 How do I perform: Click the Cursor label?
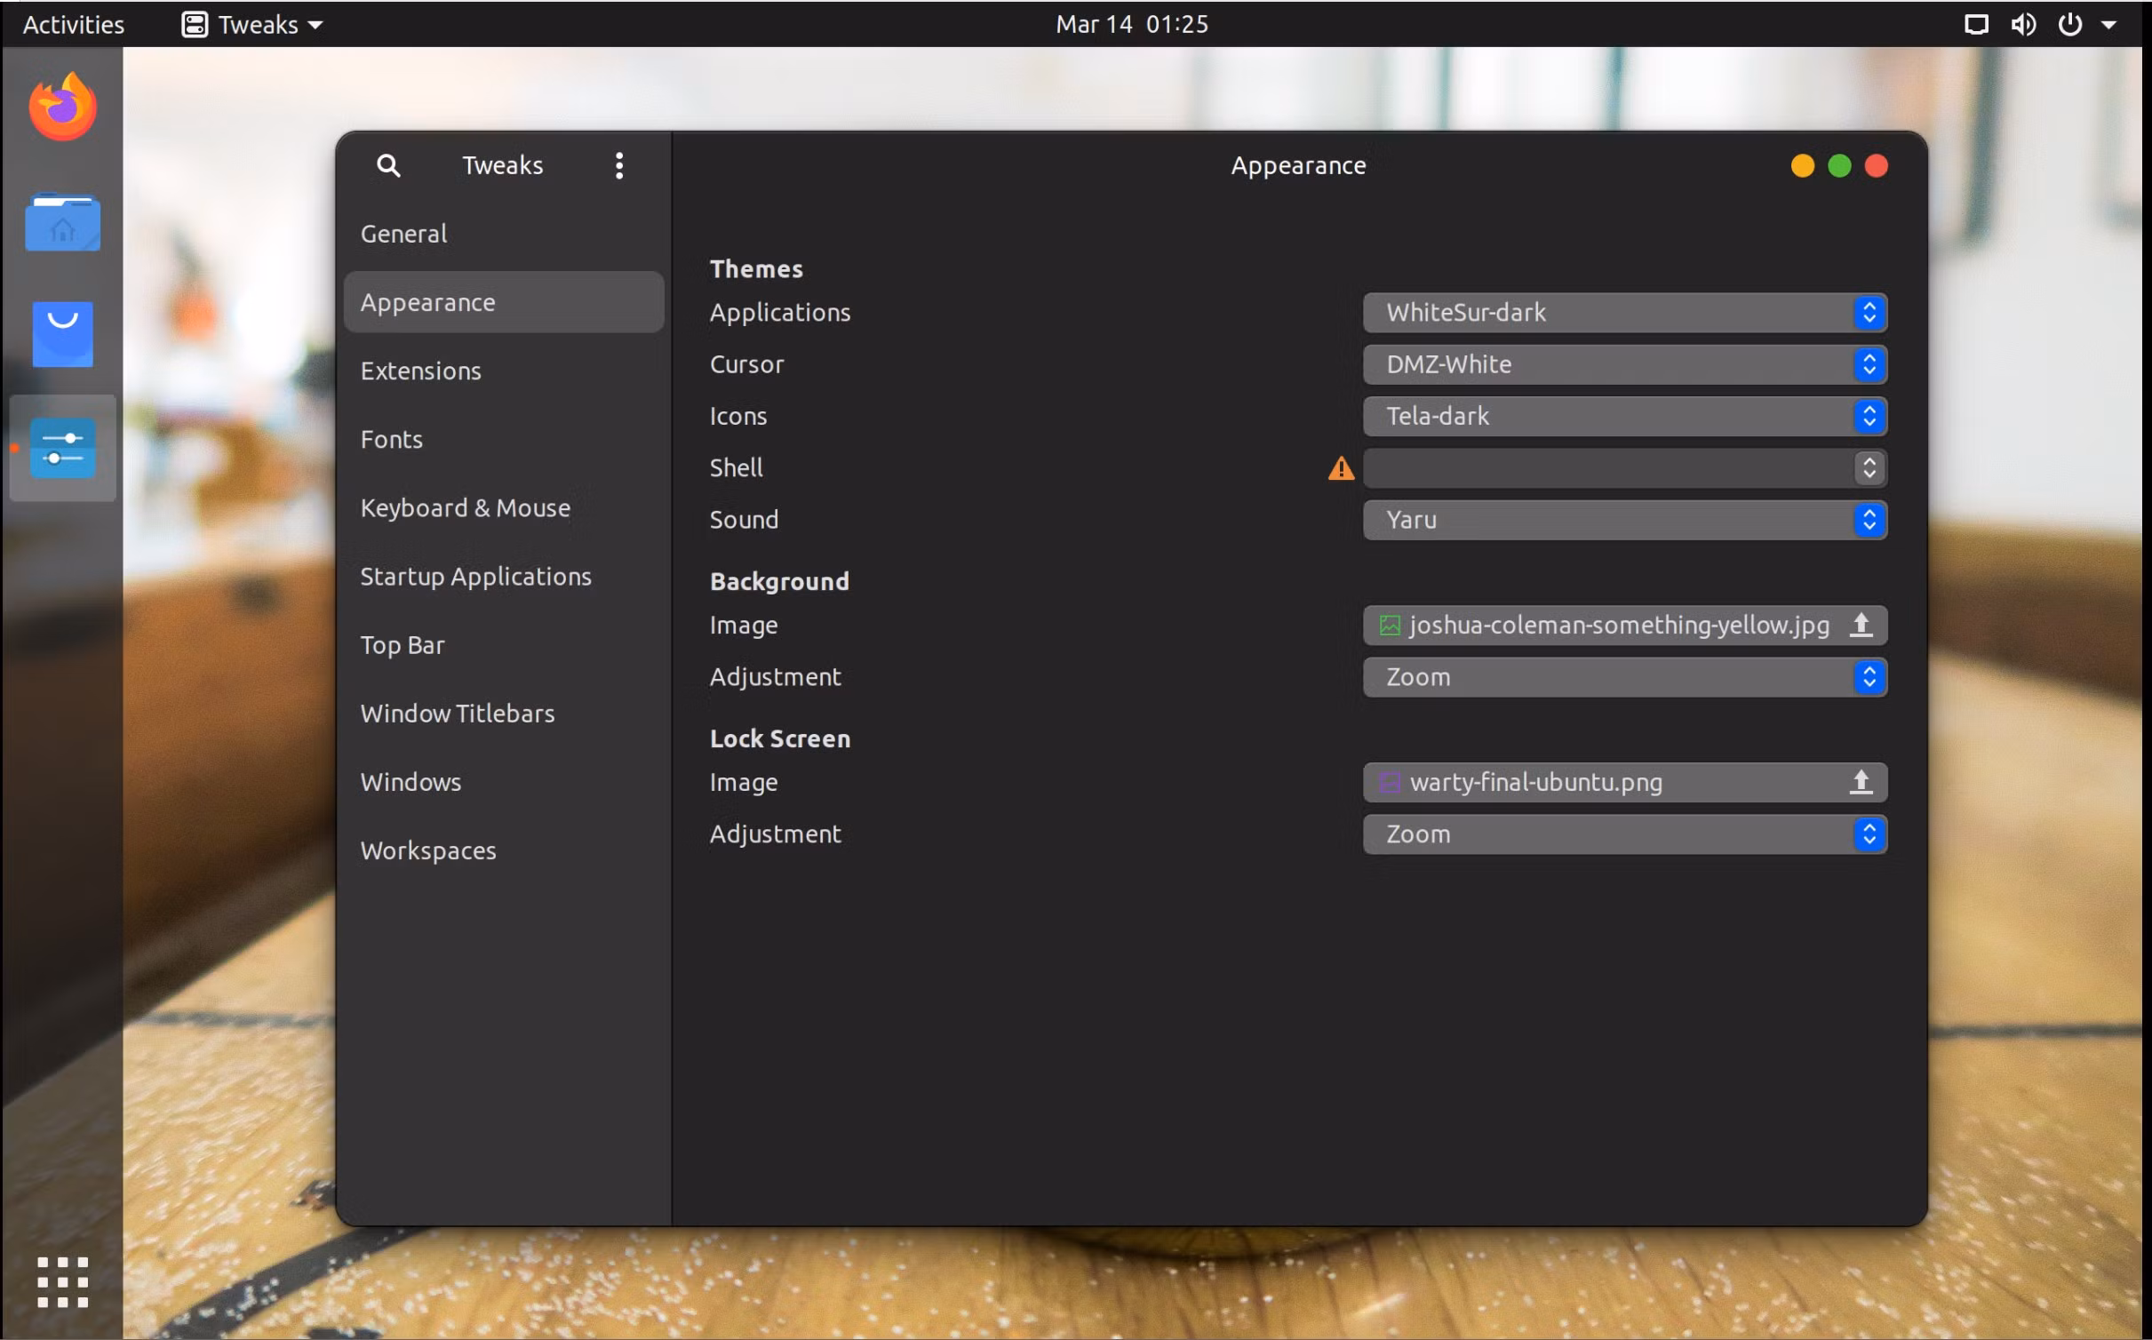tap(746, 364)
